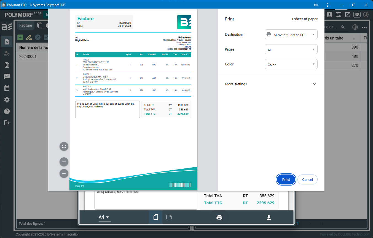Select landscape page orientation

(169, 217)
